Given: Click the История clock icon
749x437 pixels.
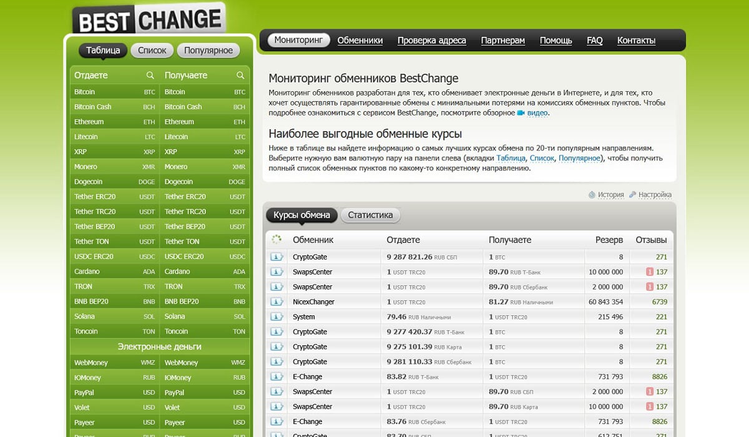Looking at the screenshot, I should 592,195.
